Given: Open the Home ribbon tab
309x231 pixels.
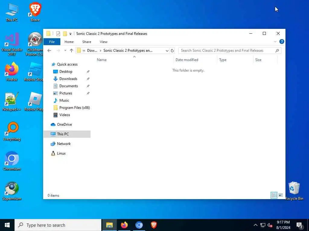Looking at the screenshot, I should coord(69,42).
